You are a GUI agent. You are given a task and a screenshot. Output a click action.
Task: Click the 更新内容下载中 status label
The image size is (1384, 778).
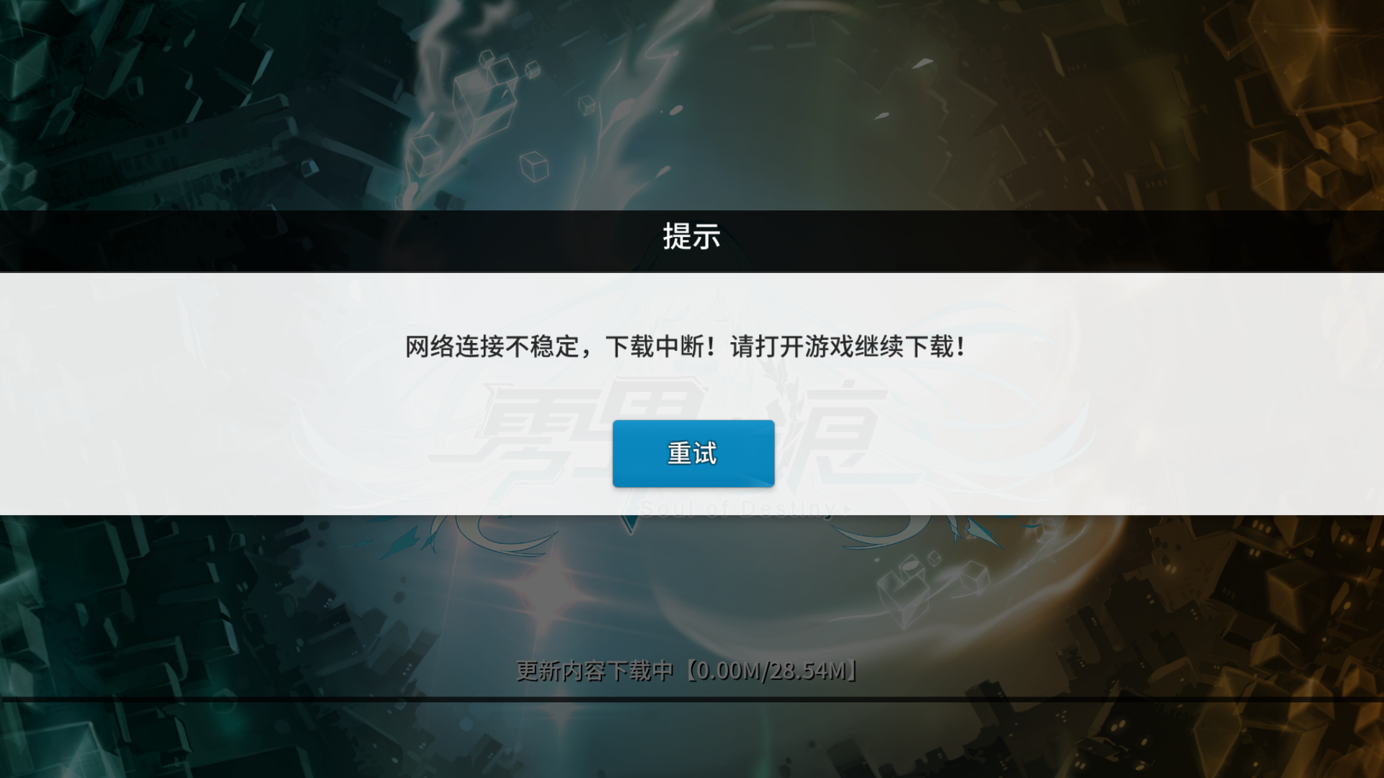pyautogui.click(x=595, y=671)
